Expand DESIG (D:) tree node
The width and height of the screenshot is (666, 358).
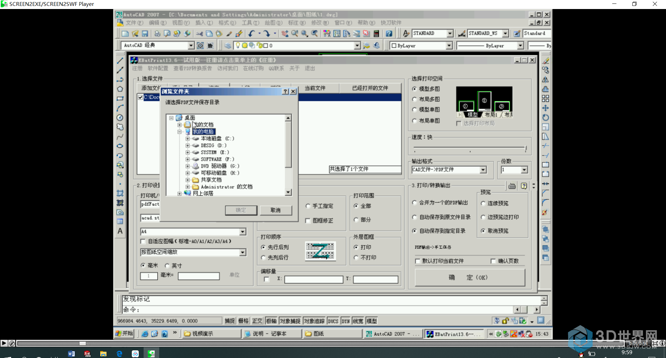[187, 145]
